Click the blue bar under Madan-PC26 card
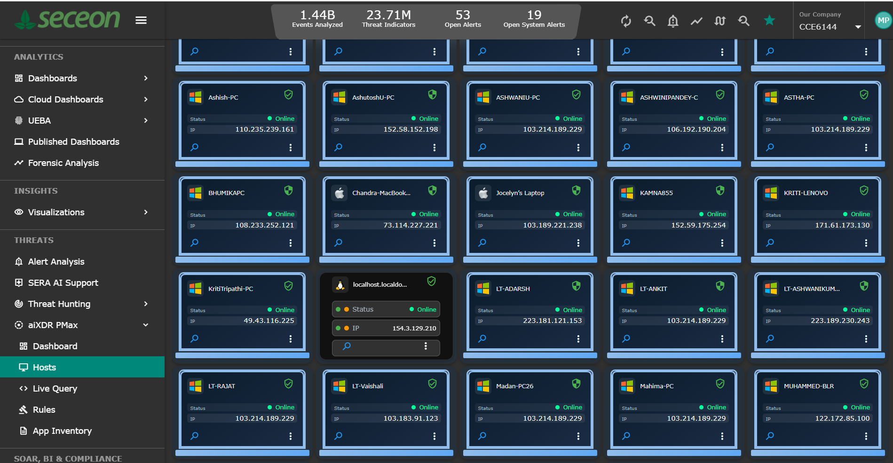Screen dimensions: 893x463 530,453
